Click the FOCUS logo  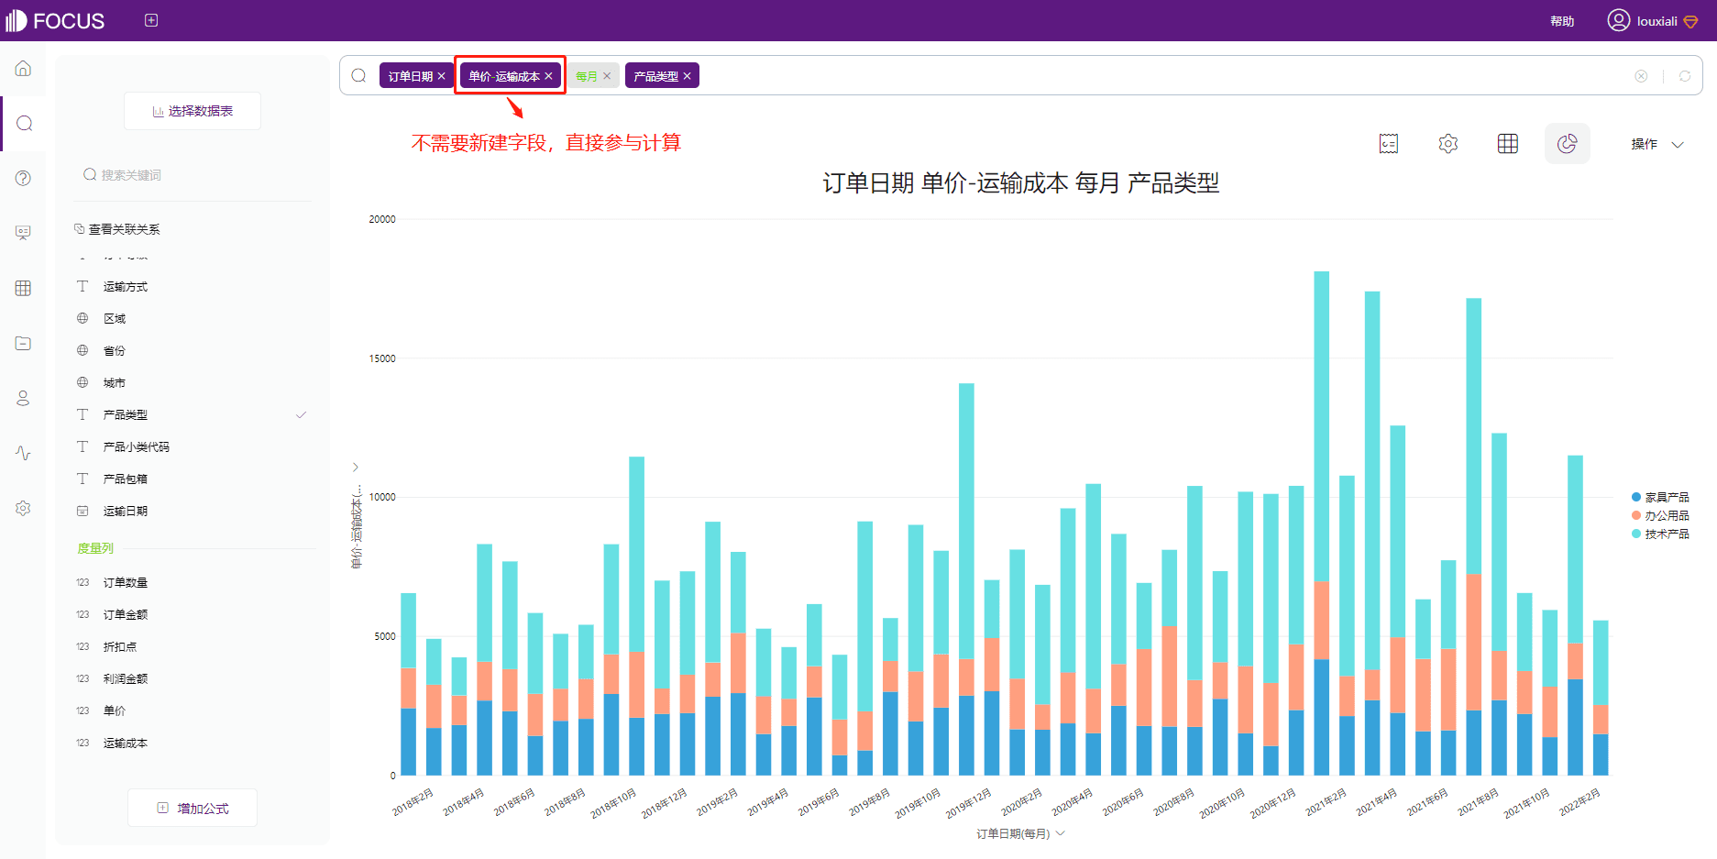(55, 20)
